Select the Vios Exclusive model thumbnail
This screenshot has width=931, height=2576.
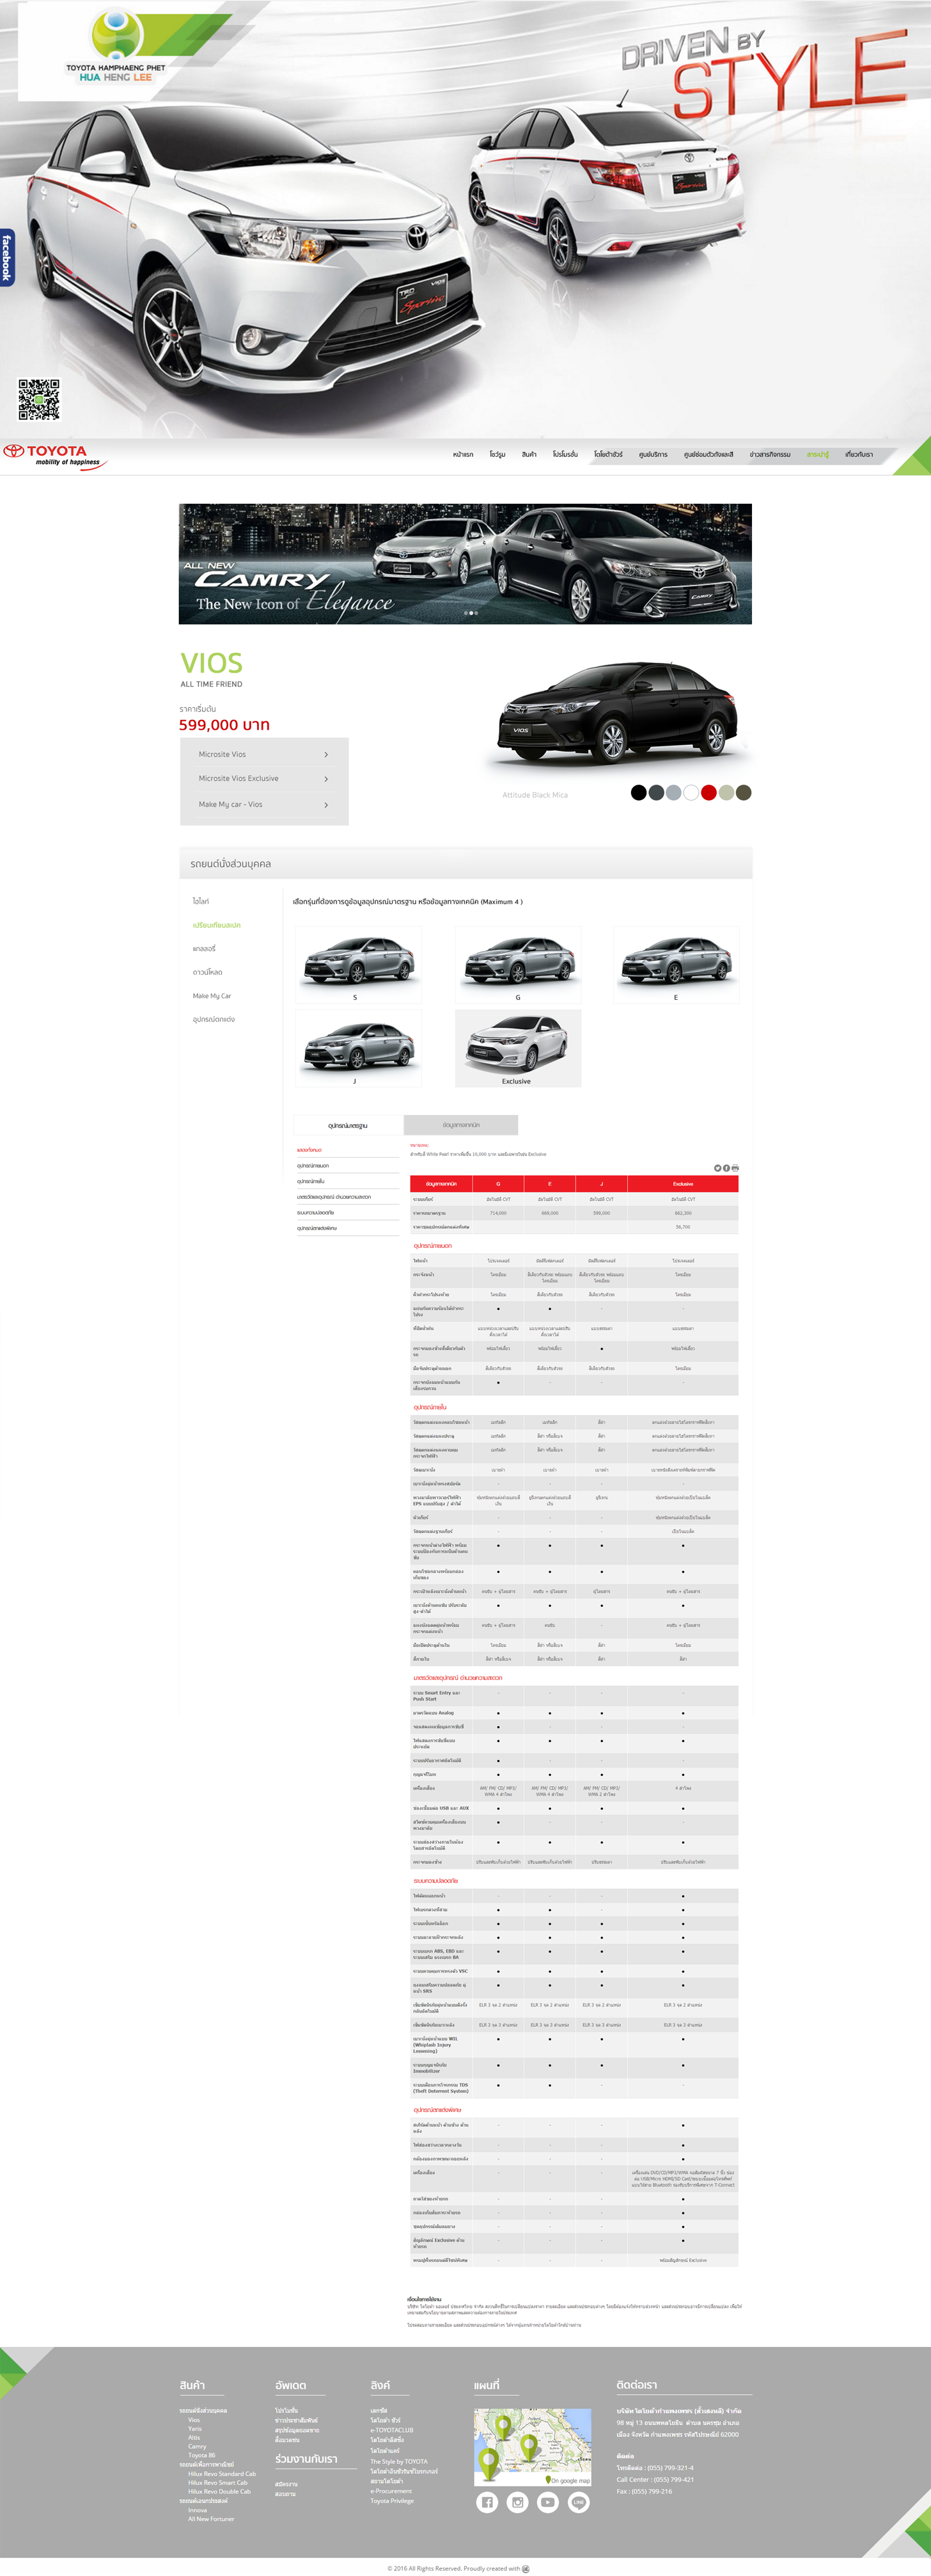pyautogui.click(x=517, y=1048)
